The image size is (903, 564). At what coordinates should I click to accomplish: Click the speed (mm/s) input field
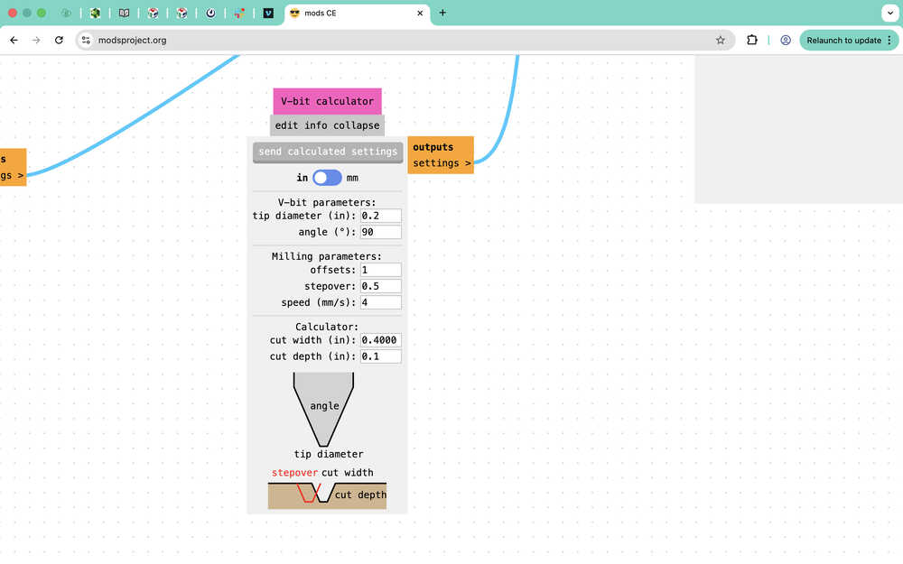381,302
